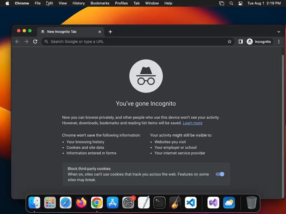Open System Settings from the Dock

coord(128,203)
